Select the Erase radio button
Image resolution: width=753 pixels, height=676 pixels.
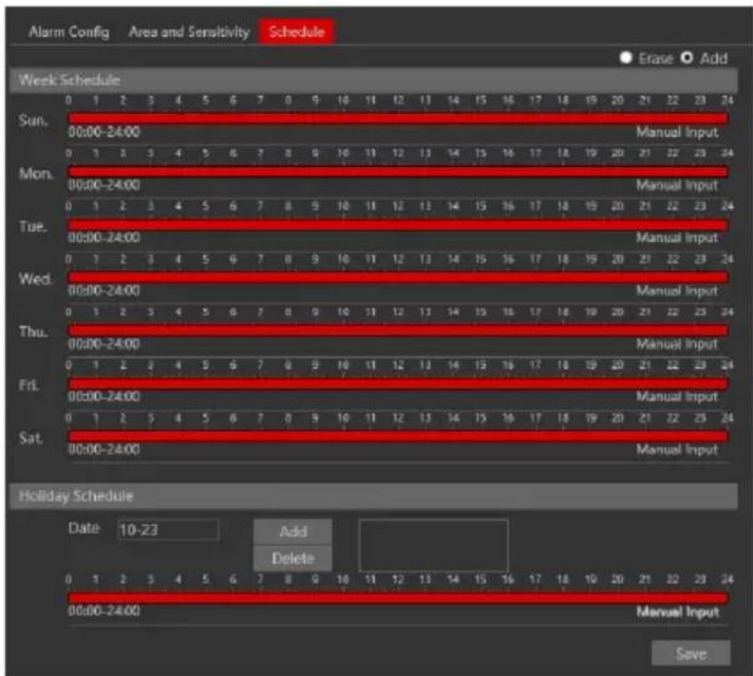(x=625, y=58)
